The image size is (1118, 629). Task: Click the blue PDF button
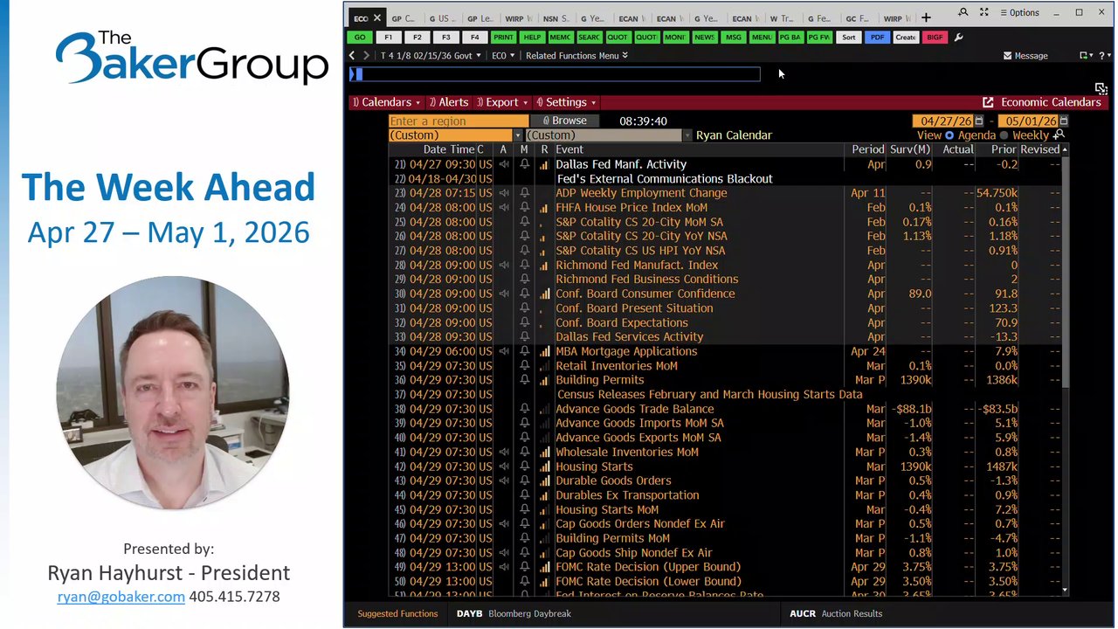tap(876, 38)
